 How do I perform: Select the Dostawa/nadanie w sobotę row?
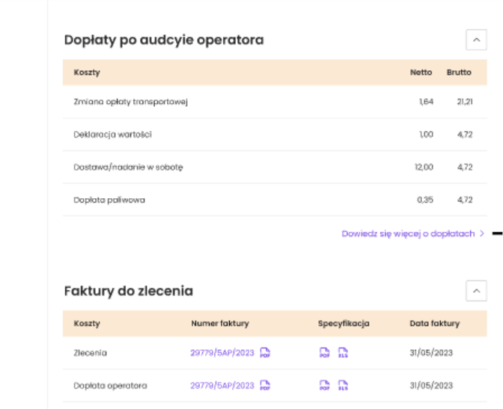pyautogui.click(x=128, y=167)
